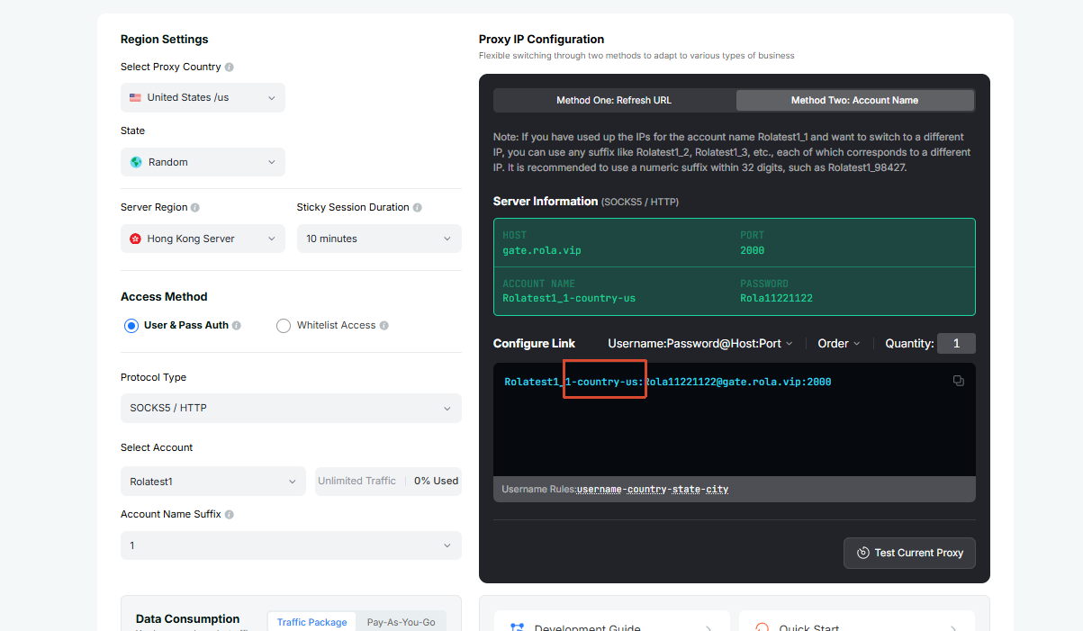Click the info icon next to Server Region
1083x631 pixels.
tap(195, 208)
